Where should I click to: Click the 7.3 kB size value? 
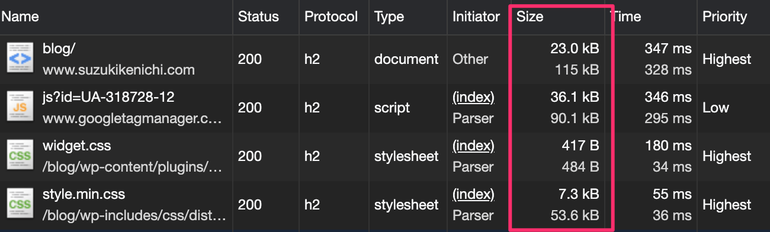point(579,194)
